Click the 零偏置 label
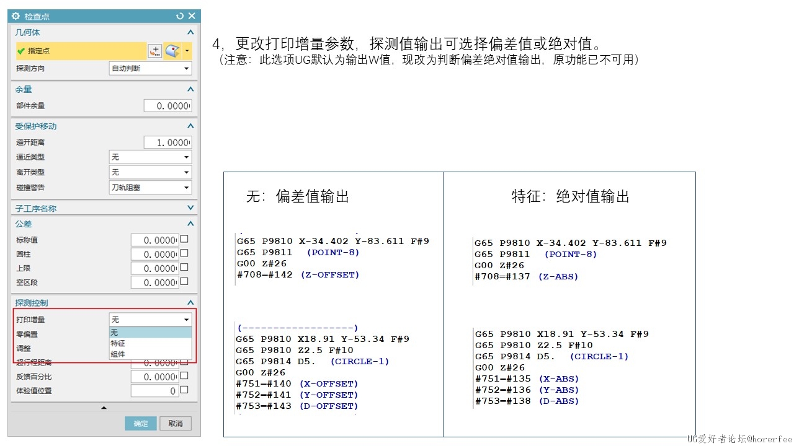Screen dimensions: 794x446 [27, 334]
